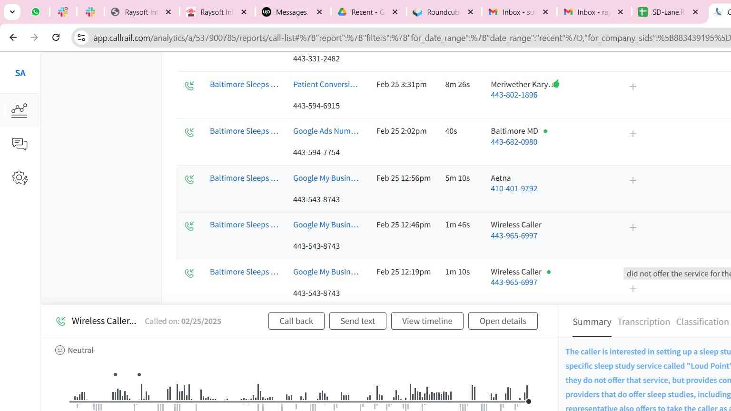This screenshot has height=411, width=731.
Task: Open the Settings gear sidebar icon
Action: 20,178
